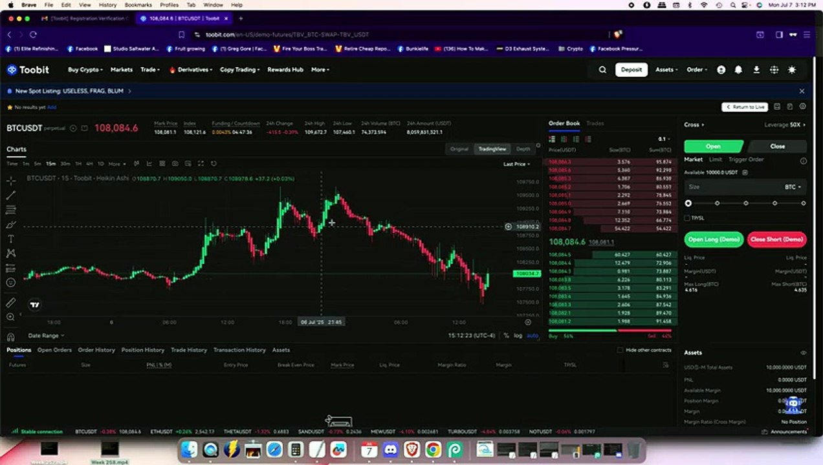The height and width of the screenshot is (465, 823).
Task: Adjust Leverage 50X setting
Action: pos(785,125)
